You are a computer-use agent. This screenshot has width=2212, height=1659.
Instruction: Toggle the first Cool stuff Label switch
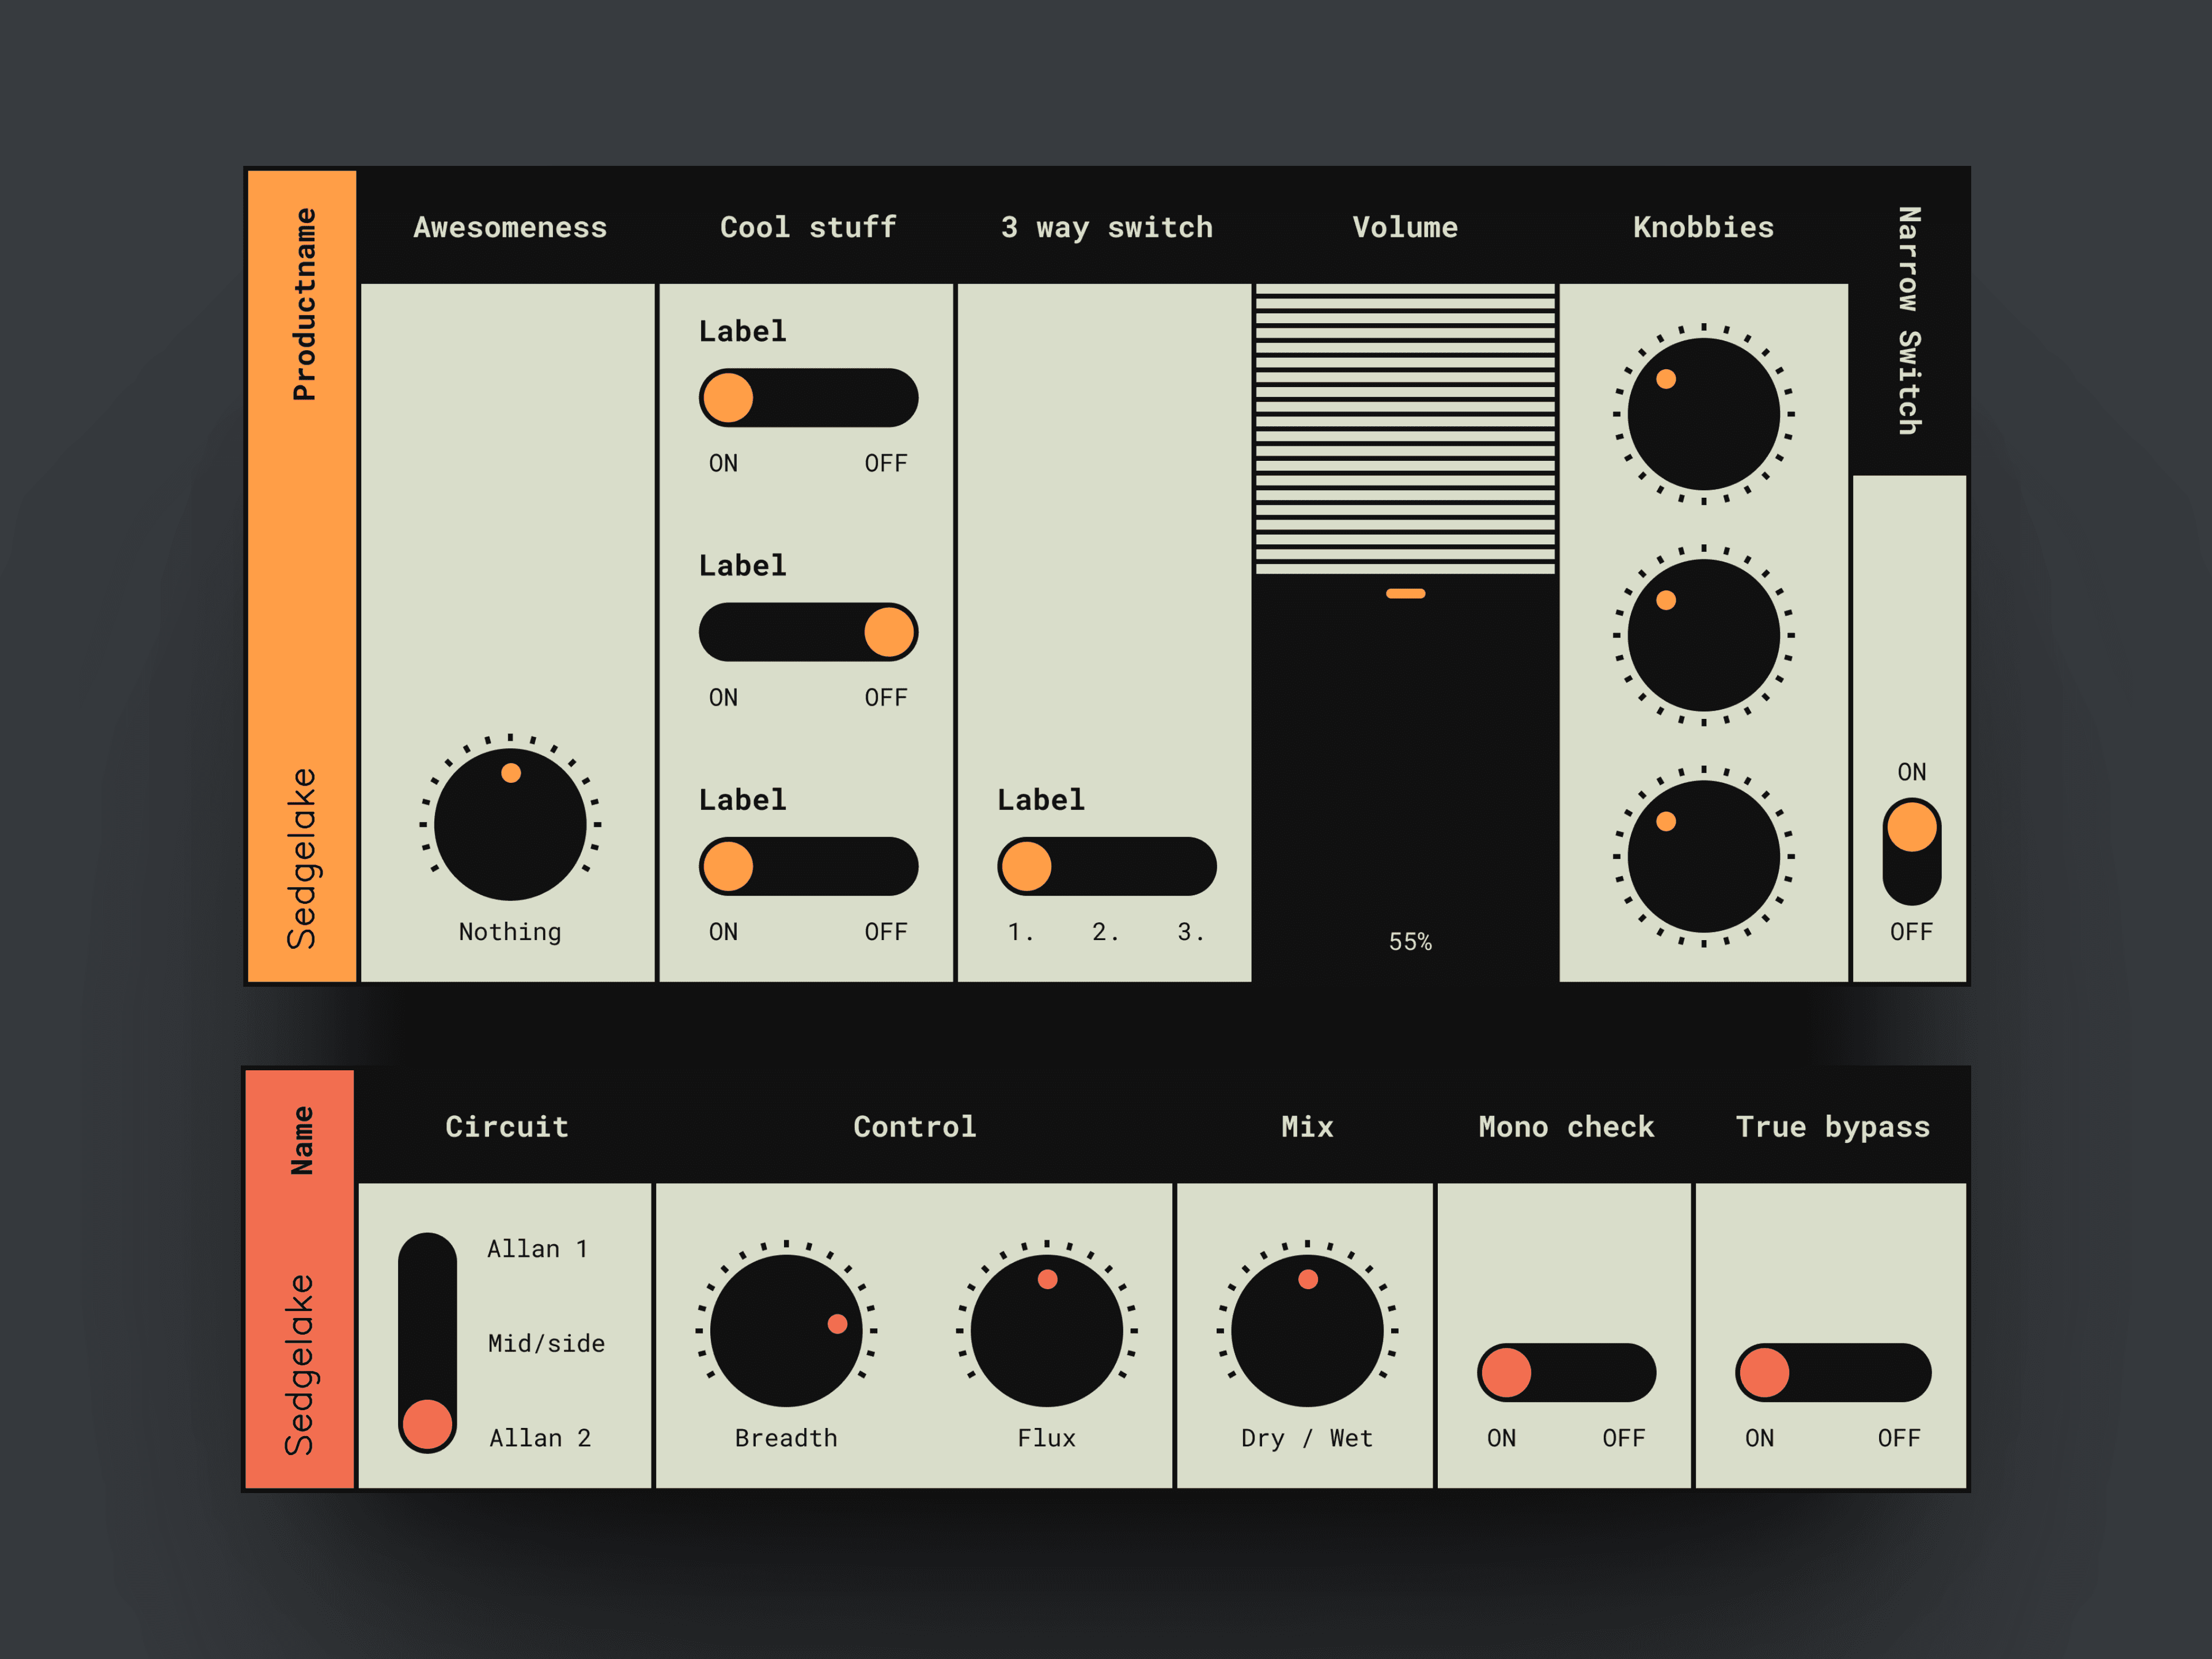pyautogui.click(x=808, y=398)
